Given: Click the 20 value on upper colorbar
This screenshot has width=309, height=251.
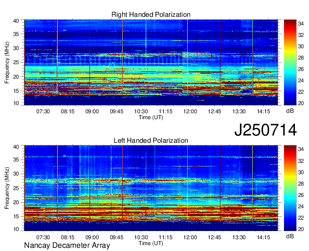Looking at the screenshot, I should point(301,103).
